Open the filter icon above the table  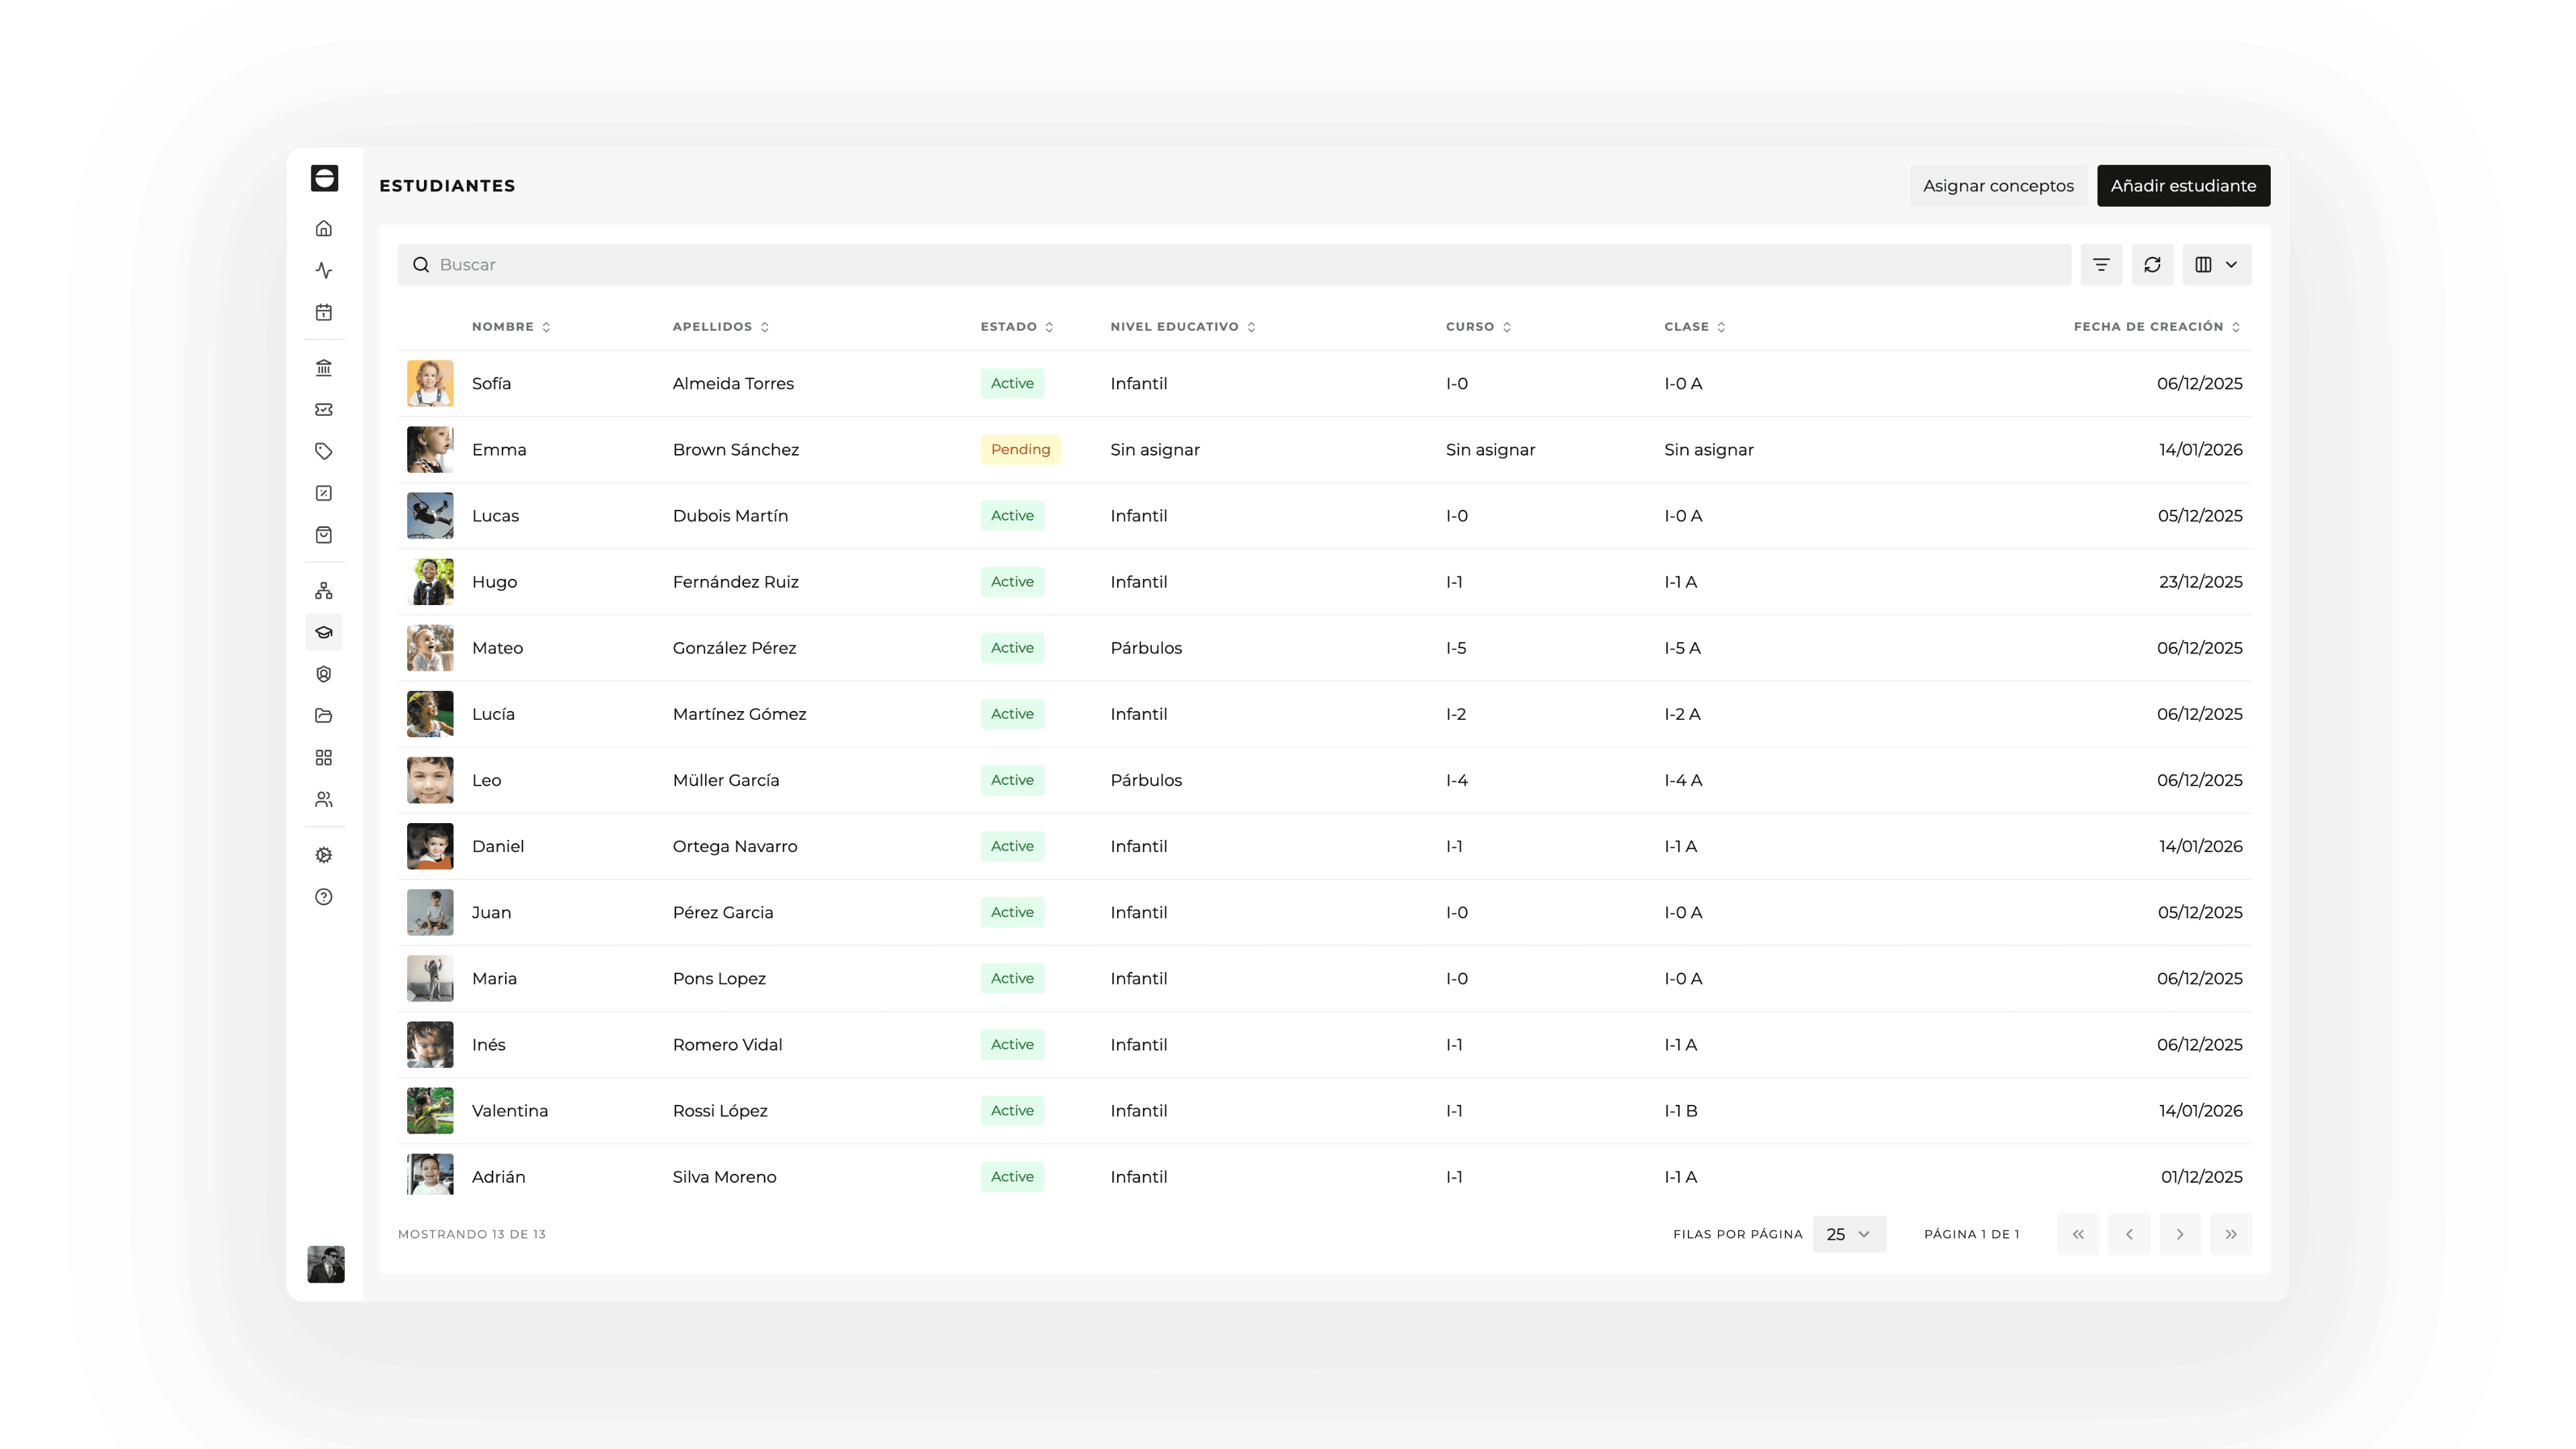(x=2101, y=264)
